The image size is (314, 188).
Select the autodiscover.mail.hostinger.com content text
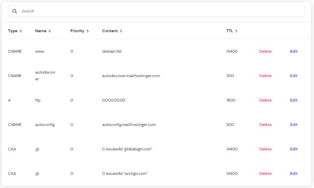pos(131,76)
